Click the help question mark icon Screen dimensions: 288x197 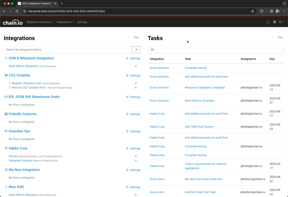click(x=275, y=22)
